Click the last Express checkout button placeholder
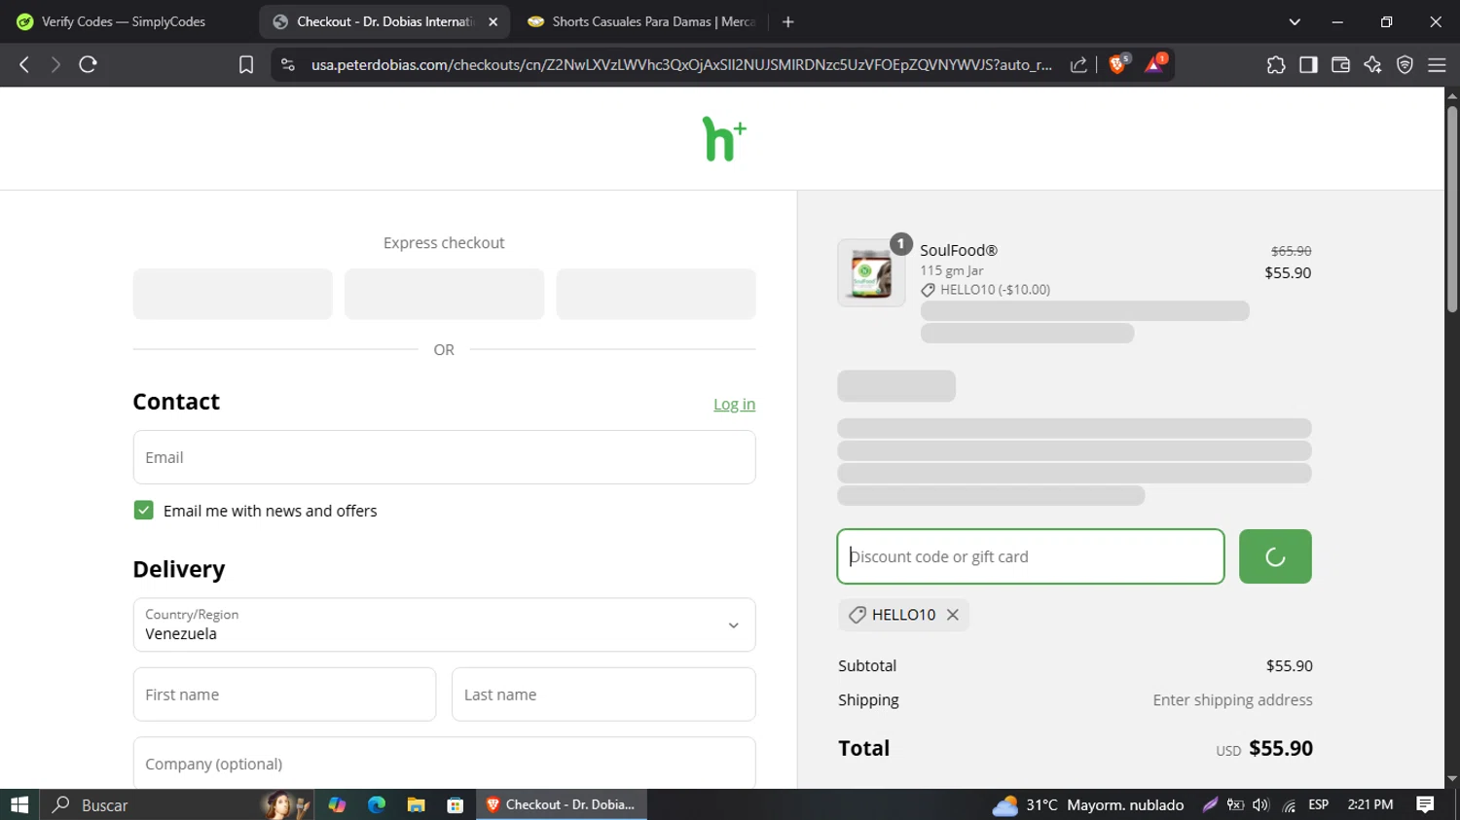This screenshot has width=1460, height=820. pyautogui.click(x=656, y=294)
